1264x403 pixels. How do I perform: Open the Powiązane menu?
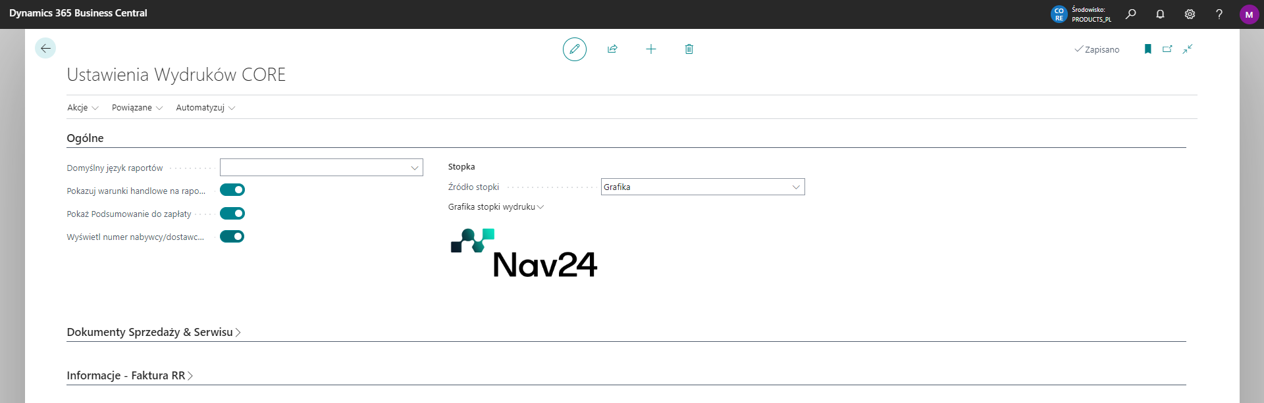click(137, 108)
